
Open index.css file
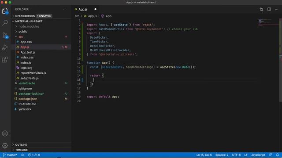click(x=41, y=57)
